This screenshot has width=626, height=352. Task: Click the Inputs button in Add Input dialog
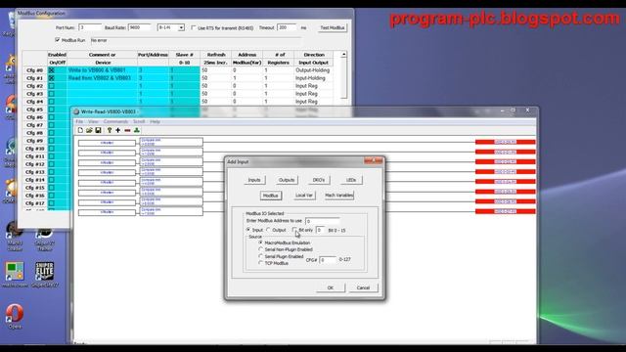pos(254,180)
